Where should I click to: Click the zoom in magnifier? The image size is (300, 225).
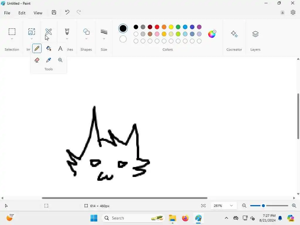(294, 206)
